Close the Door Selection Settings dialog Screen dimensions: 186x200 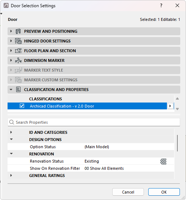tap(177, 5)
